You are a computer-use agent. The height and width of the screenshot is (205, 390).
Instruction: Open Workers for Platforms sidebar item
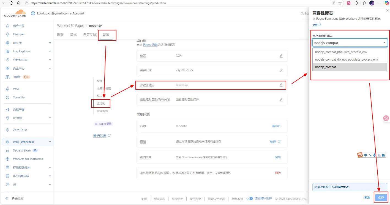[28, 159]
